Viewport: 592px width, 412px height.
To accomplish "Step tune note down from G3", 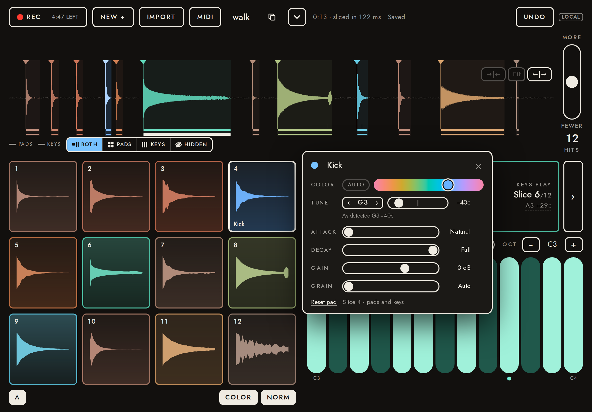I will point(349,203).
